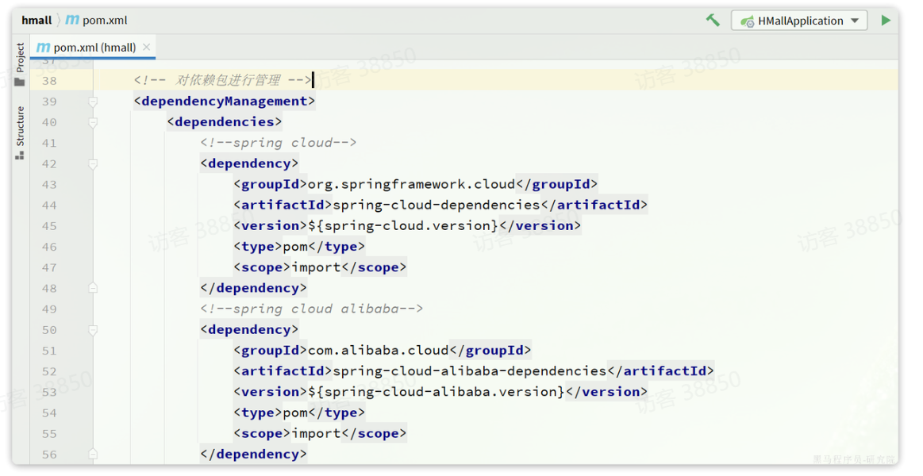Click line number 38 in the gutter

click(x=49, y=81)
